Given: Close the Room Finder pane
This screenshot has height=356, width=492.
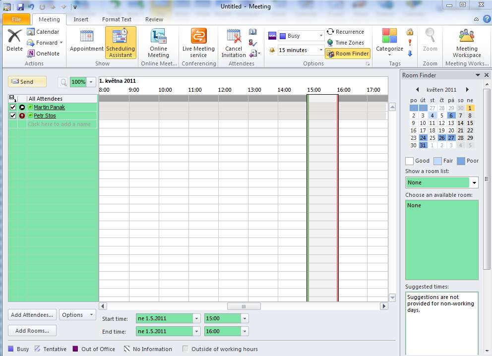Looking at the screenshot, I should (x=486, y=75).
